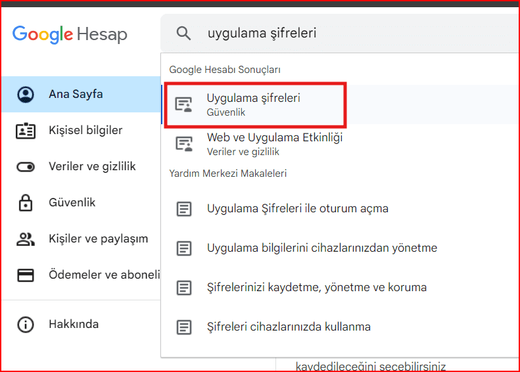This screenshot has width=520, height=372.
Task: Click the Google Hesap logo
Action: coord(70,34)
